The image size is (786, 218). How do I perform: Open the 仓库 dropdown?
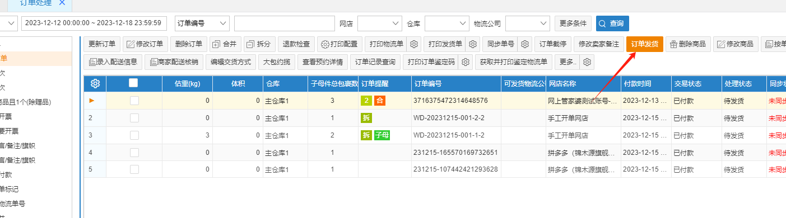(x=447, y=23)
